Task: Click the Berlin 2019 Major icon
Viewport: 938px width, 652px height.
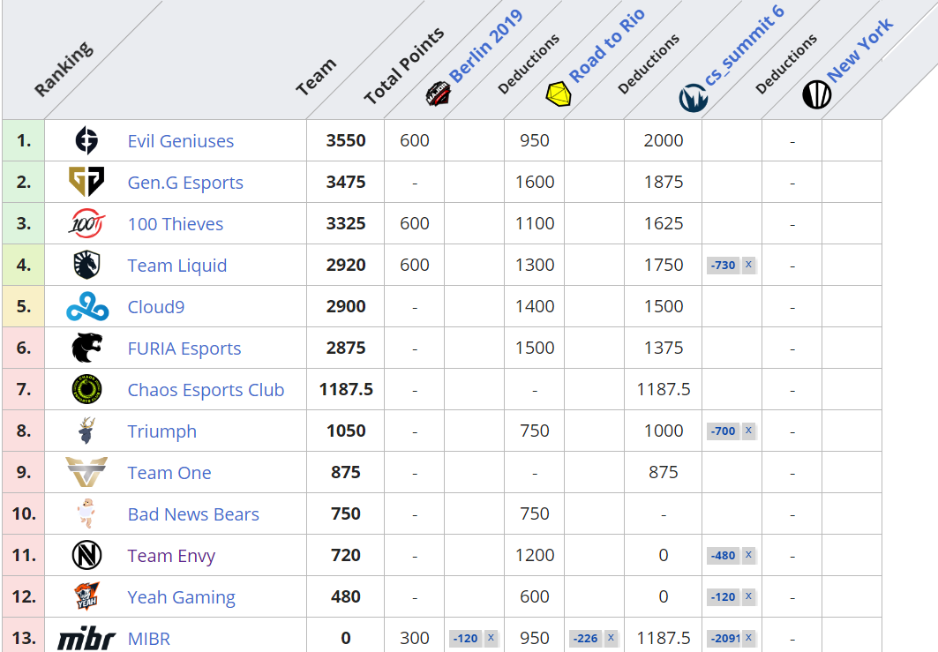Action: coord(438,94)
